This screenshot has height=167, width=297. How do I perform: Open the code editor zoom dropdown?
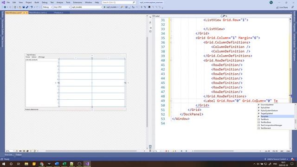[156, 151]
